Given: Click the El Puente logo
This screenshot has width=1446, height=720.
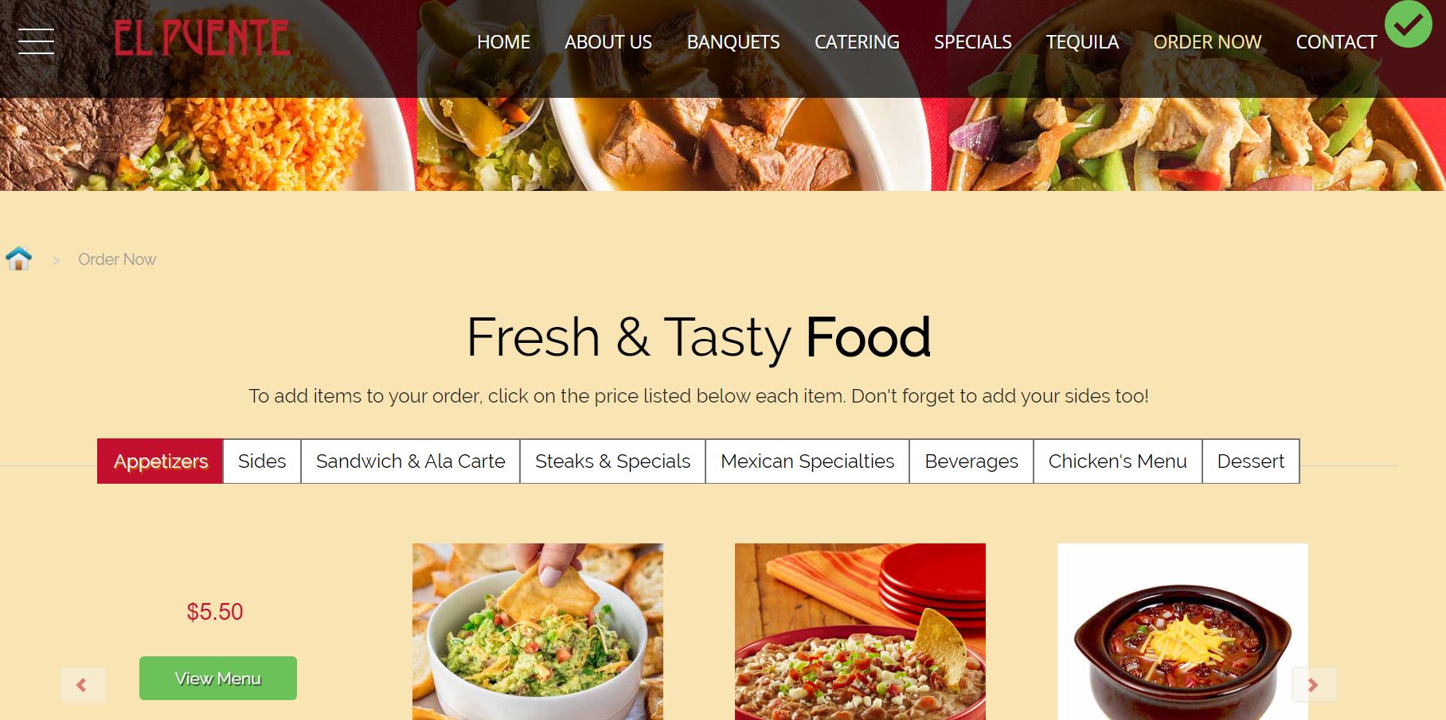Looking at the screenshot, I should [x=202, y=39].
